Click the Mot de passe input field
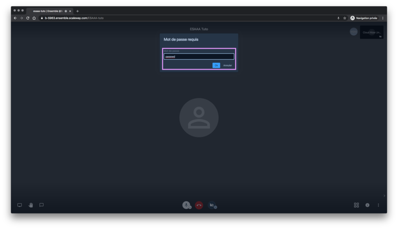Image resolution: width=398 pixels, height=229 pixels. point(199,57)
